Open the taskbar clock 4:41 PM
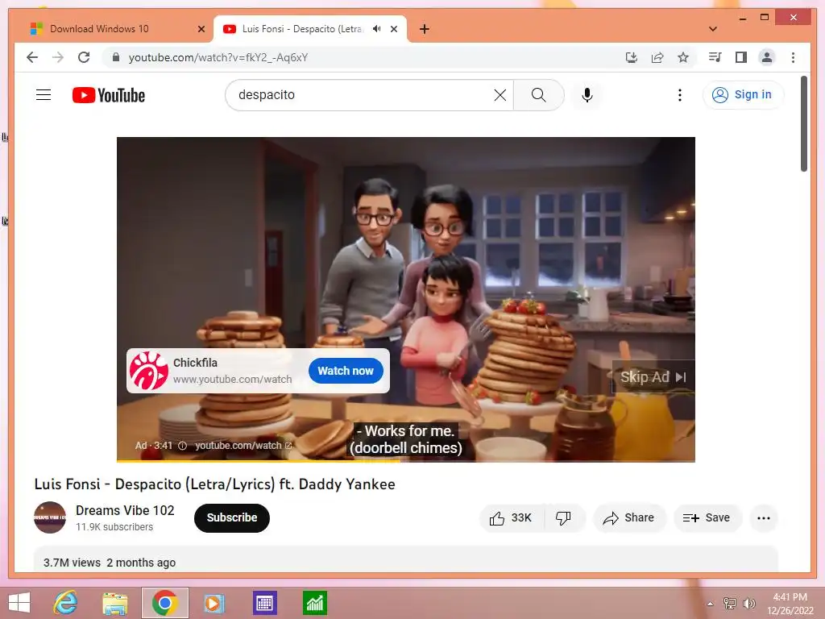 (790, 604)
